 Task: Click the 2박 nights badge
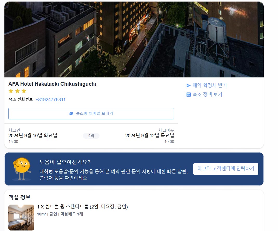[x=91, y=136]
